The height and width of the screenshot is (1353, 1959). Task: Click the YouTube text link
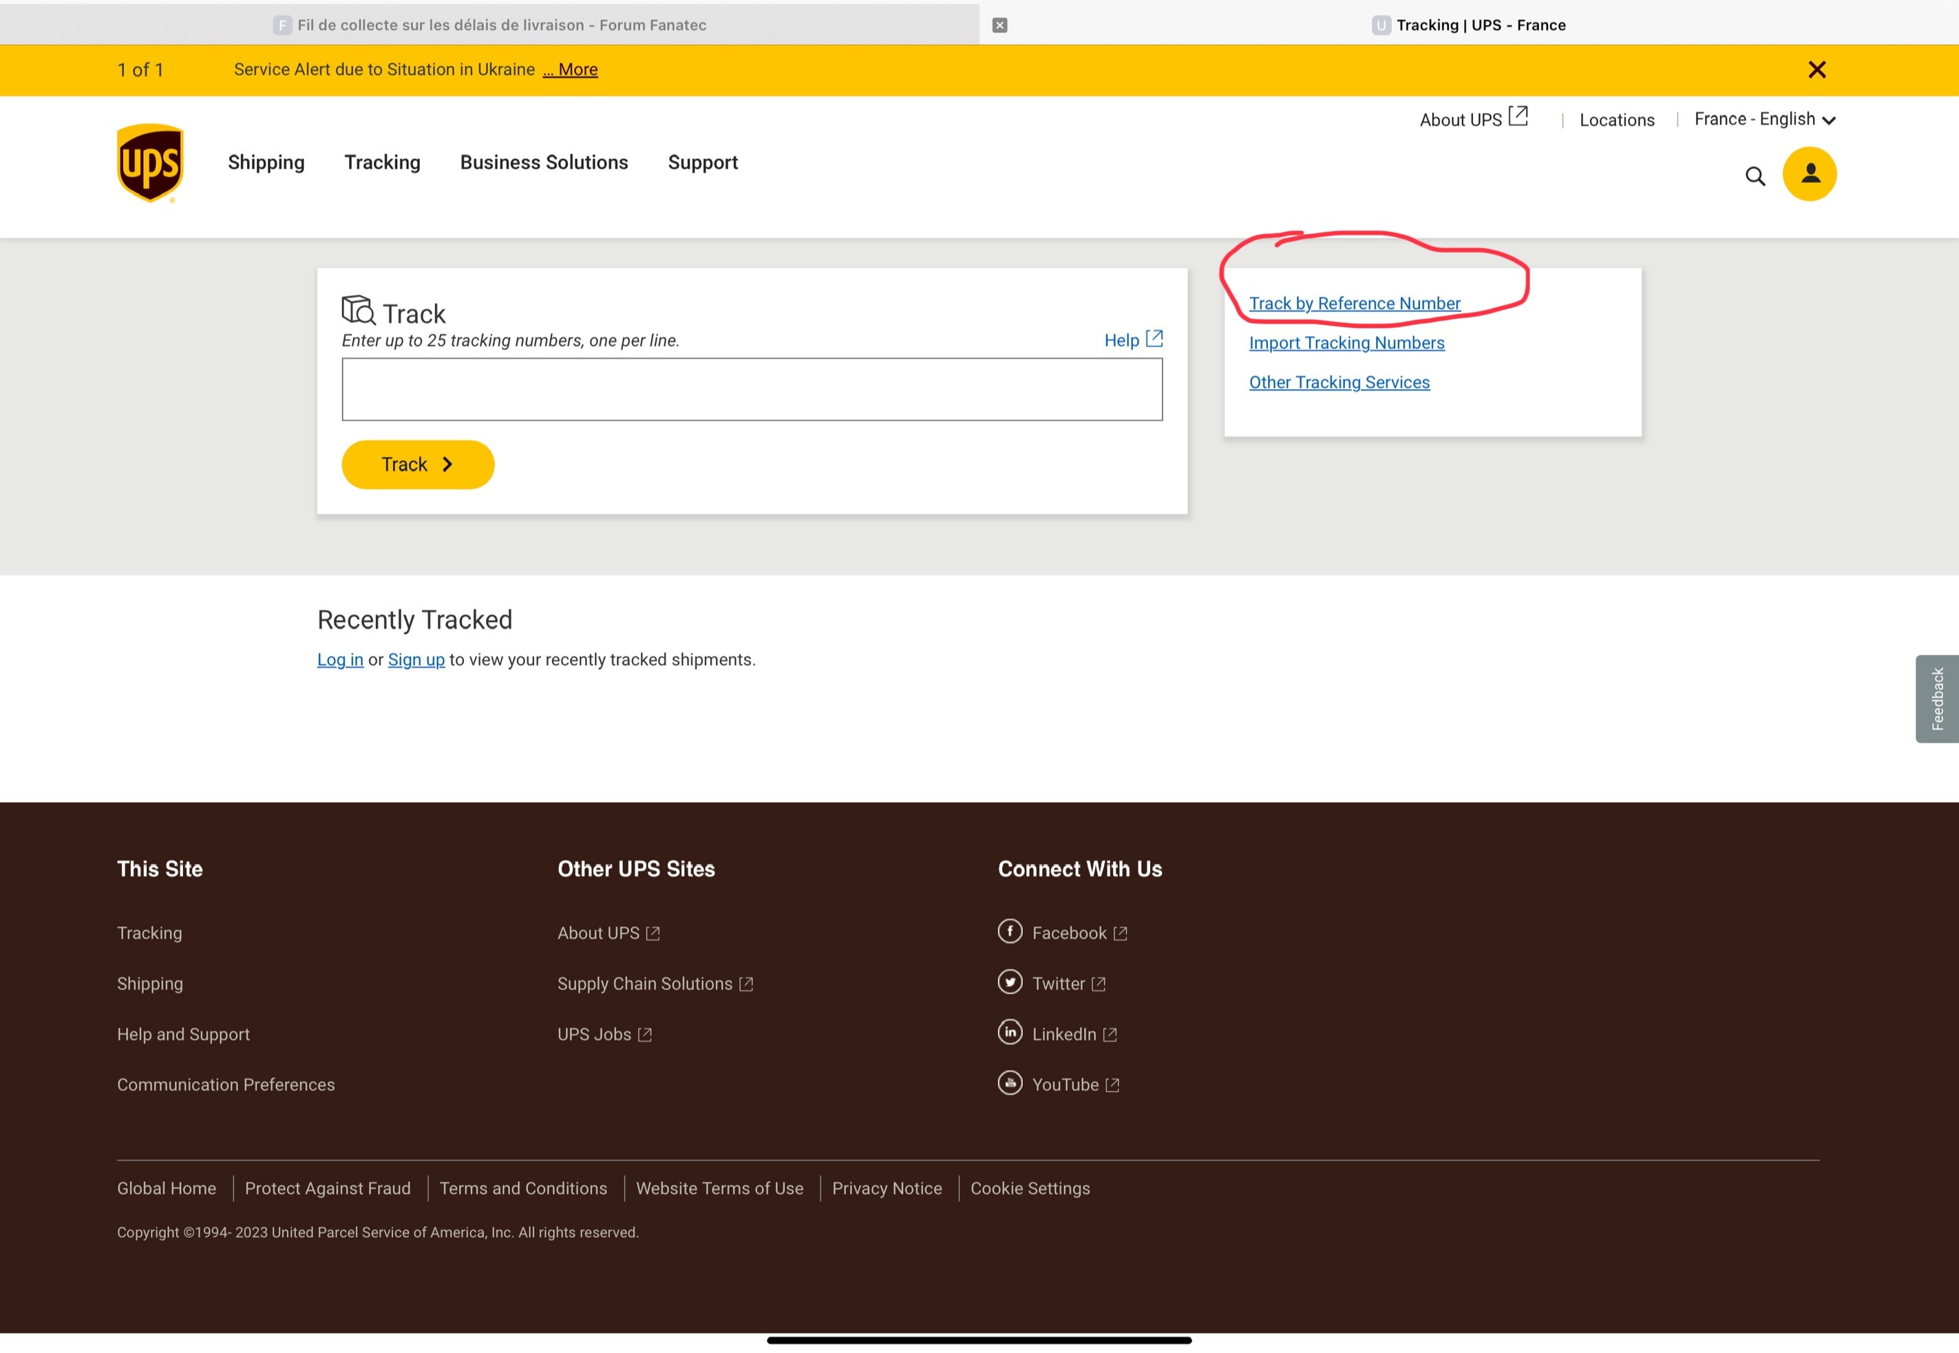pos(1065,1084)
